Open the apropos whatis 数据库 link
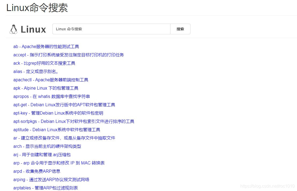297x191 pixels. [52, 97]
